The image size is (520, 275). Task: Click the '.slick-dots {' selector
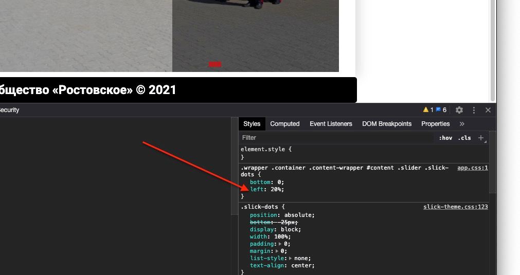click(x=263, y=207)
